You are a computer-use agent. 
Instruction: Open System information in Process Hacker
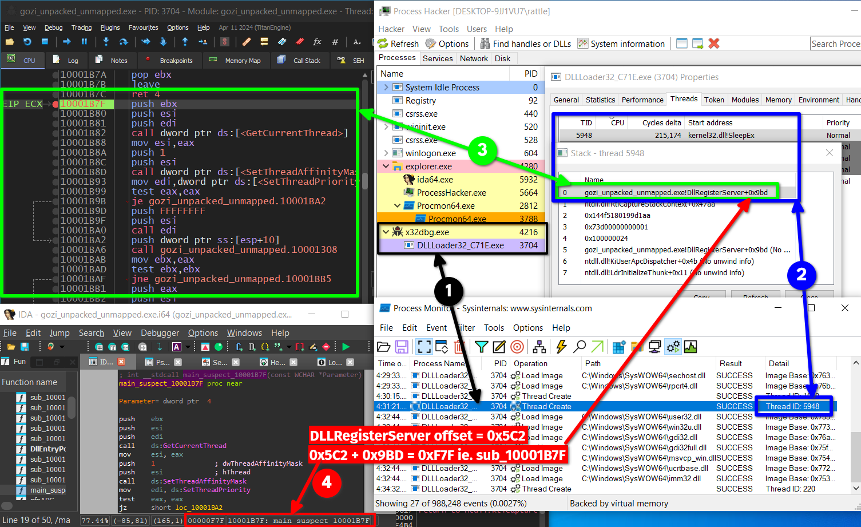(x=621, y=43)
